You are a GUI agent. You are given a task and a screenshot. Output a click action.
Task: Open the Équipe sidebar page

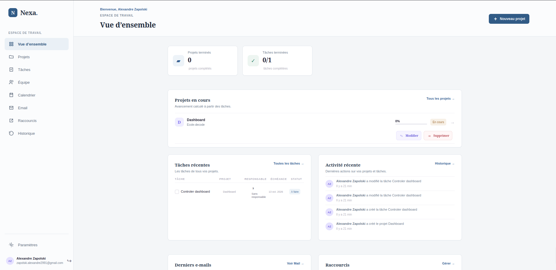(36, 82)
